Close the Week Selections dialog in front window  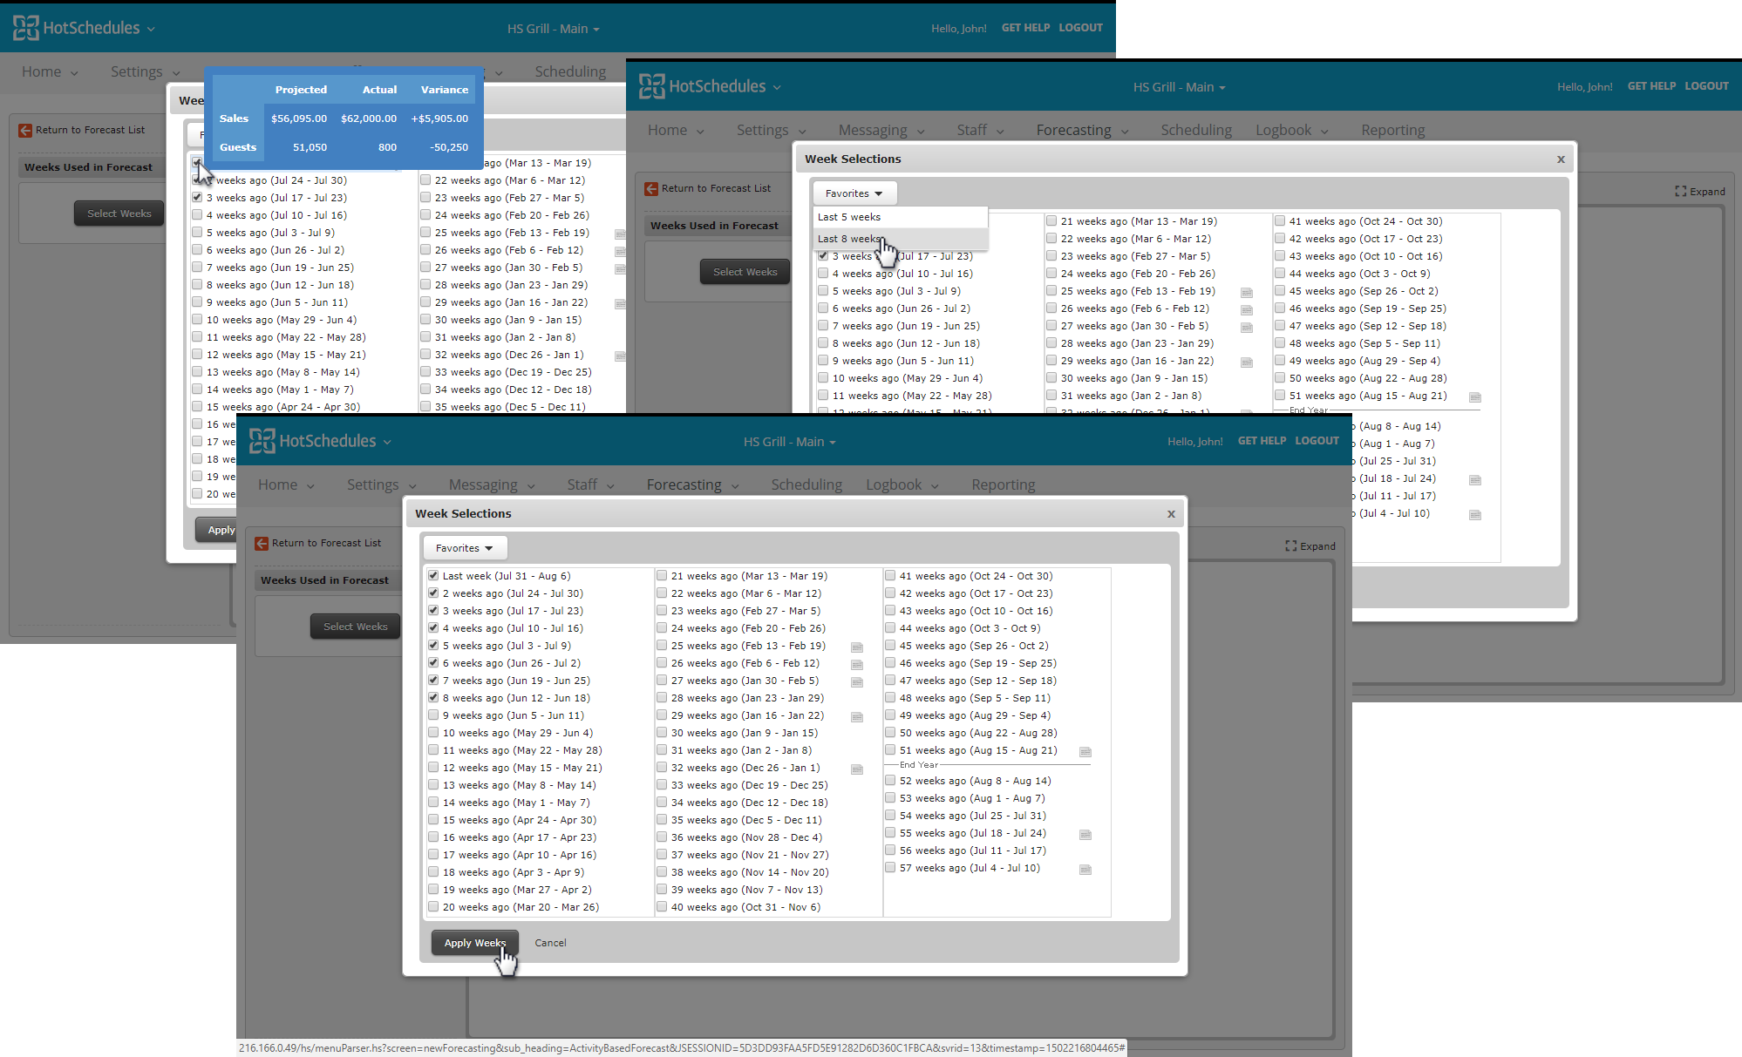[x=1171, y=514]
